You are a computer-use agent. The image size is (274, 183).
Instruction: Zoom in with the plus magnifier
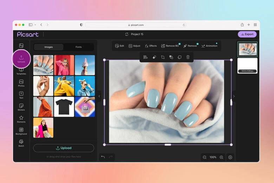coord(221,157)
